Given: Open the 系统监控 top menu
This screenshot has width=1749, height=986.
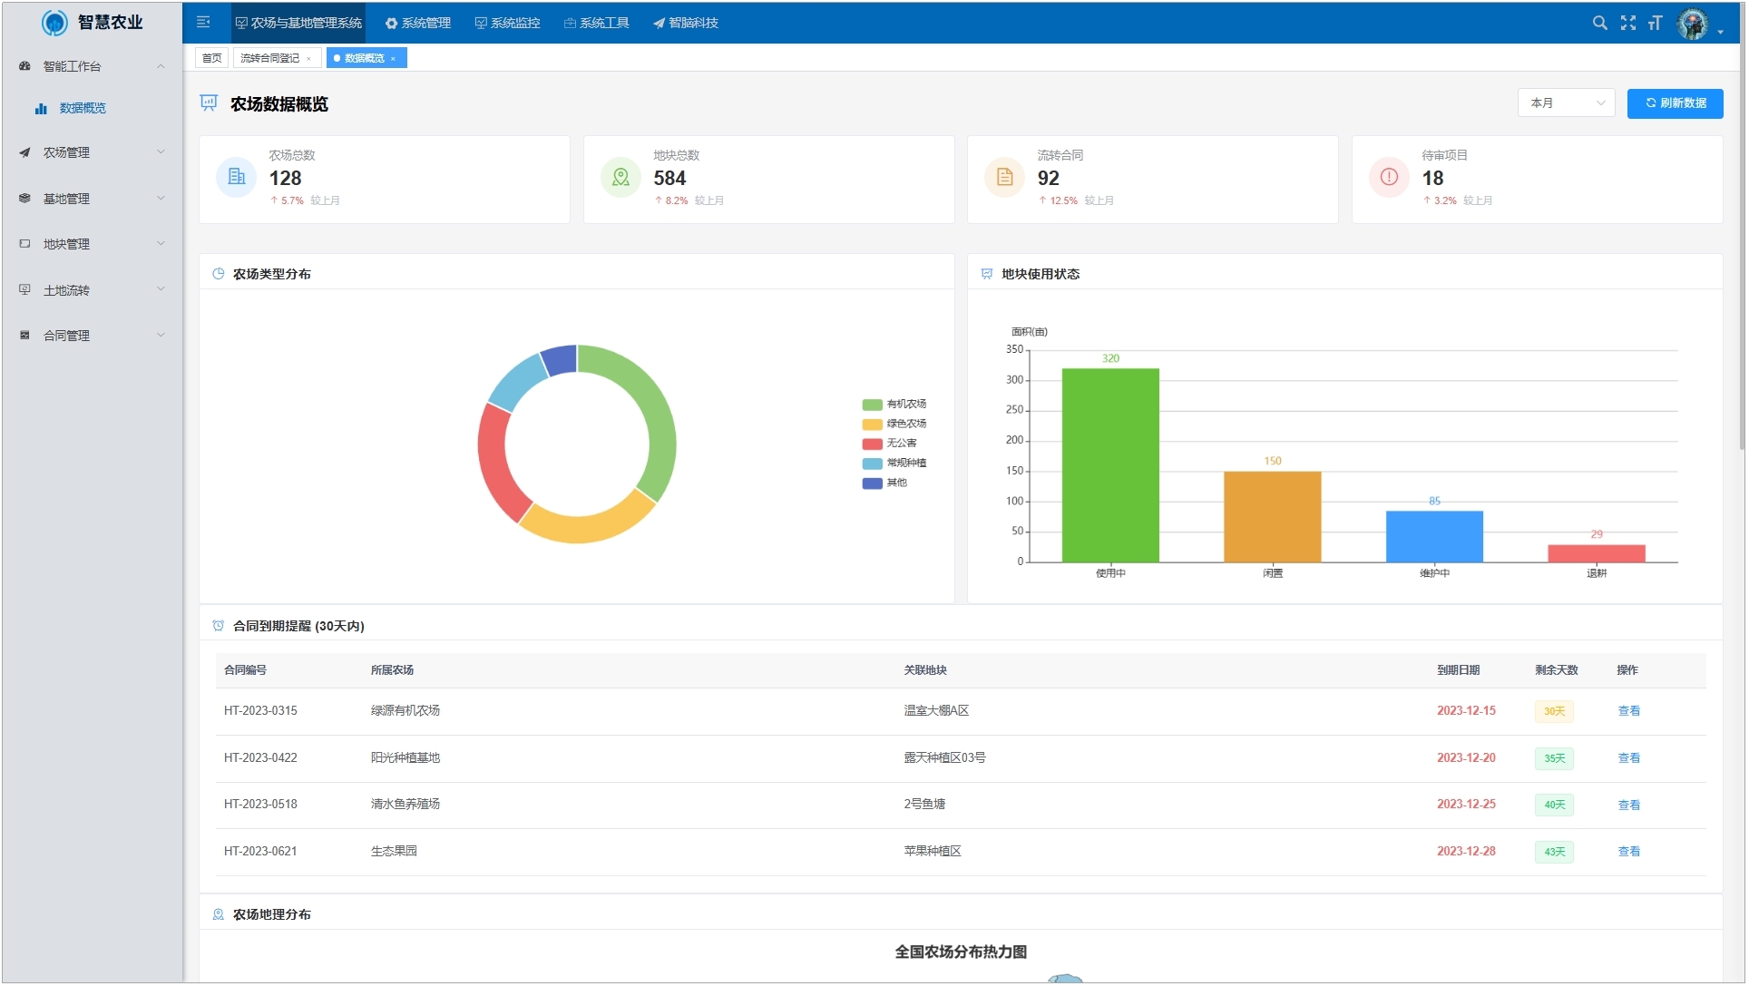Looking at the screenshot, I should (x=508, y=23).
